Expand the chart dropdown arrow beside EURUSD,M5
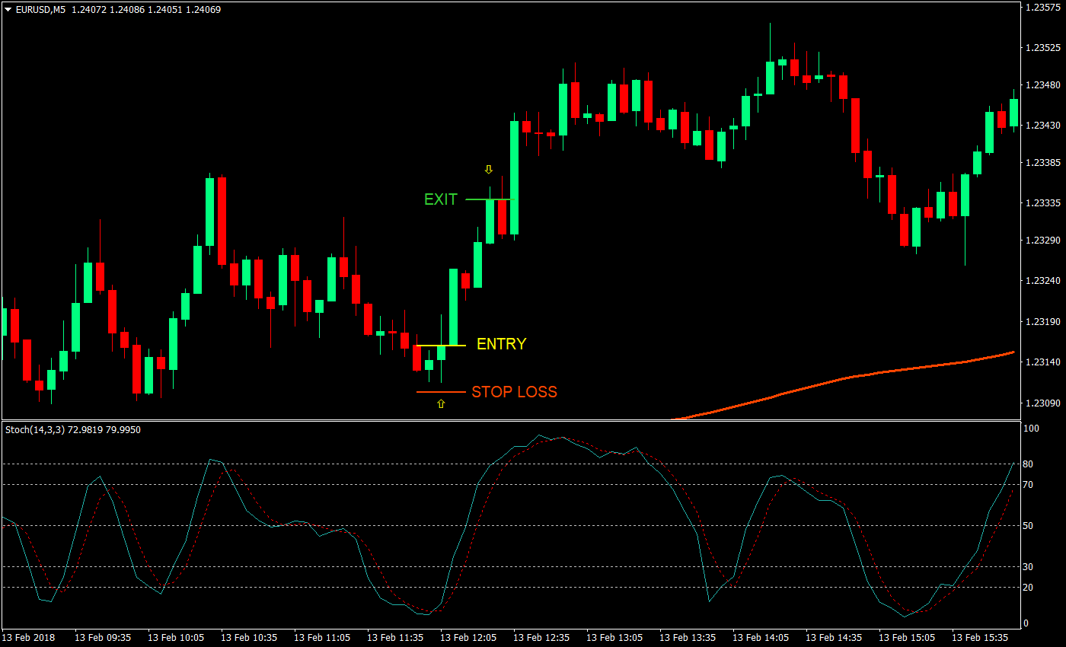Image resolution: width=1066 pixels, height=647 pixels. pos(7,9)
